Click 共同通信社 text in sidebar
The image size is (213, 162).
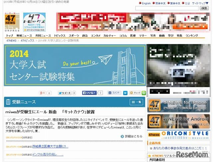tap(157, 160)
